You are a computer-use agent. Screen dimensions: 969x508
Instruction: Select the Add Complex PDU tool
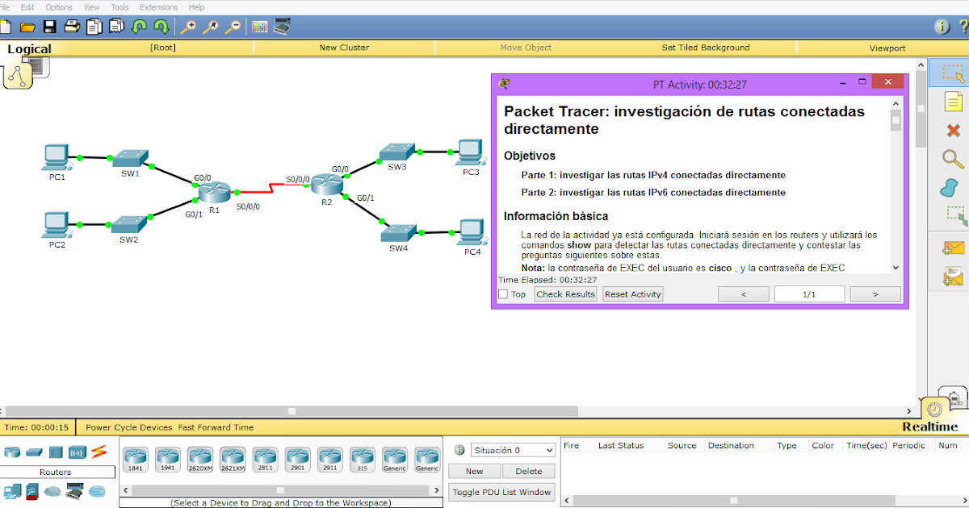[953, 275]
